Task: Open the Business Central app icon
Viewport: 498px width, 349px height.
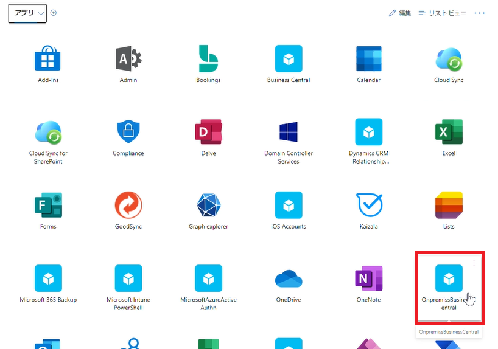Action: [x=289, y=58]
